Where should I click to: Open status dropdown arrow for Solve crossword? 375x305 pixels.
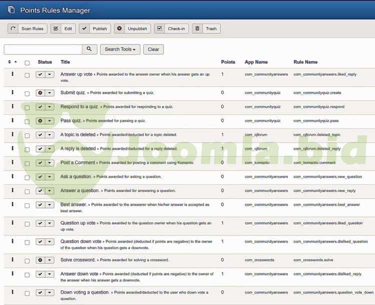click(x=49, y=260)
